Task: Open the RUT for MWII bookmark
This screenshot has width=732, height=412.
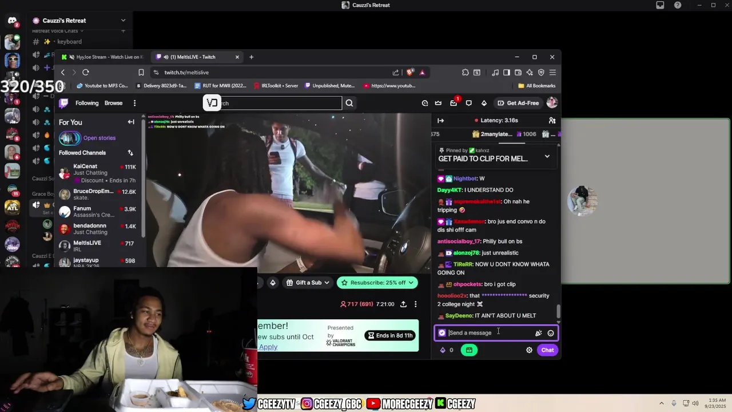Action: (220, 86)
